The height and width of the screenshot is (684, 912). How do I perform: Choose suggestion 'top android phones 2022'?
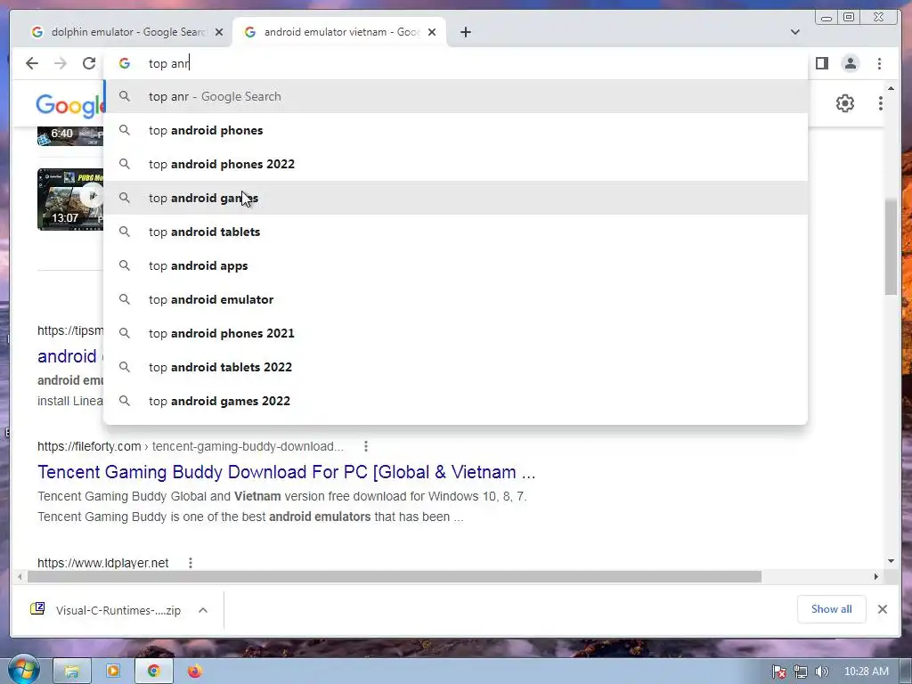(x=455, y=164)
